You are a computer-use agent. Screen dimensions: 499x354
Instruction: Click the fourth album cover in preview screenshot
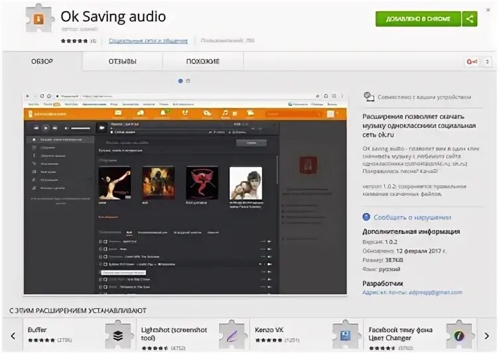pos(246,183)
